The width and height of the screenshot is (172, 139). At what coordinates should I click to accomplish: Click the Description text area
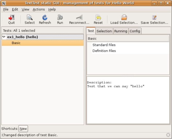(x=128, y=100)
